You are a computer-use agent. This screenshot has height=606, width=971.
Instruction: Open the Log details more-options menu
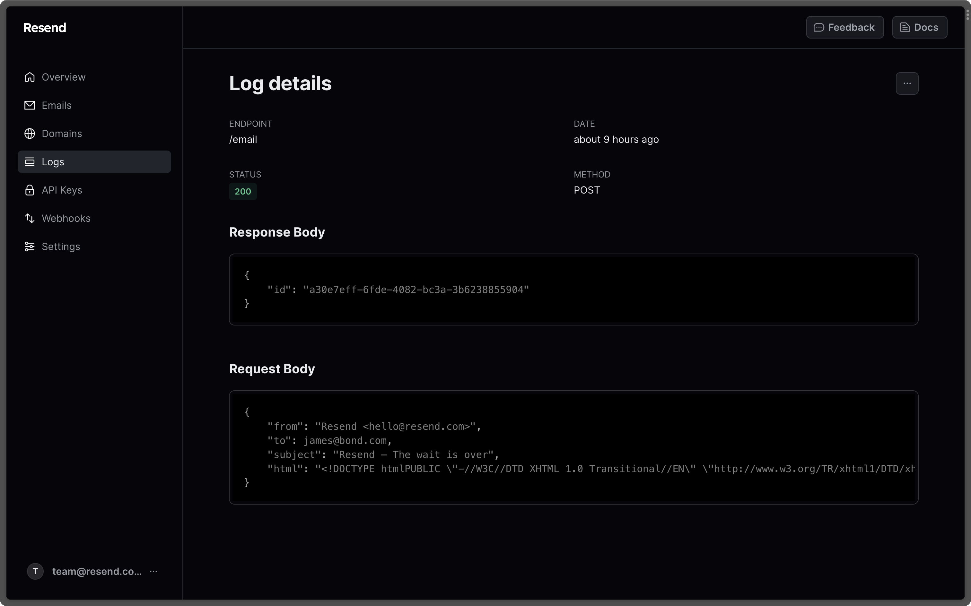pos(907,83)
